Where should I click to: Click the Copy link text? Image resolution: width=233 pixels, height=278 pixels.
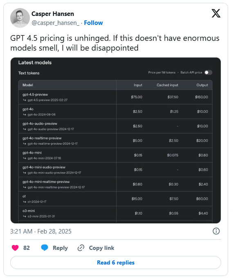coord(101,248)
